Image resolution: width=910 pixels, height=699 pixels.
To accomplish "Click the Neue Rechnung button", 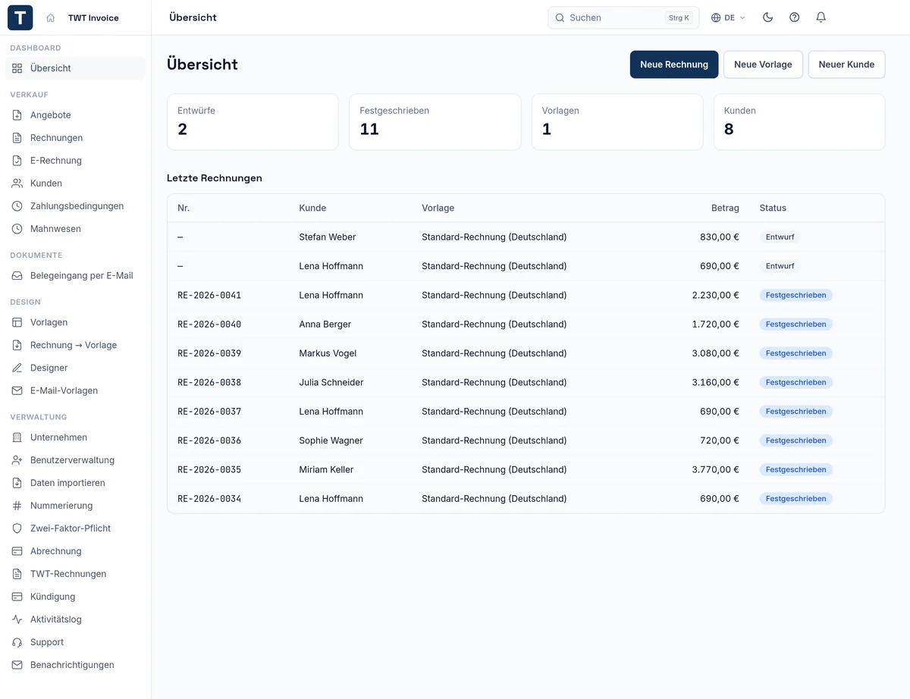I will (674, 64).
